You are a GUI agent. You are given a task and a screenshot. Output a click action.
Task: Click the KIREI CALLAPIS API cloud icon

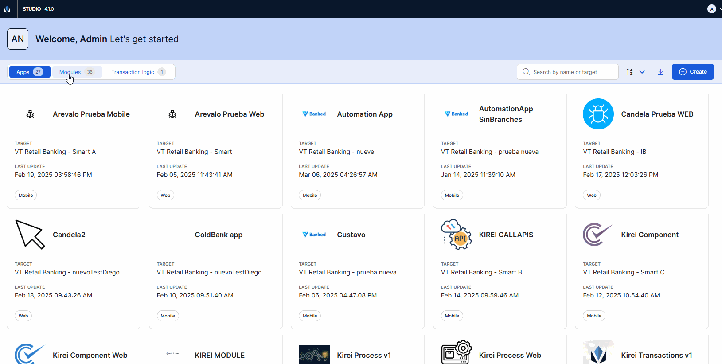coord(456,235)
